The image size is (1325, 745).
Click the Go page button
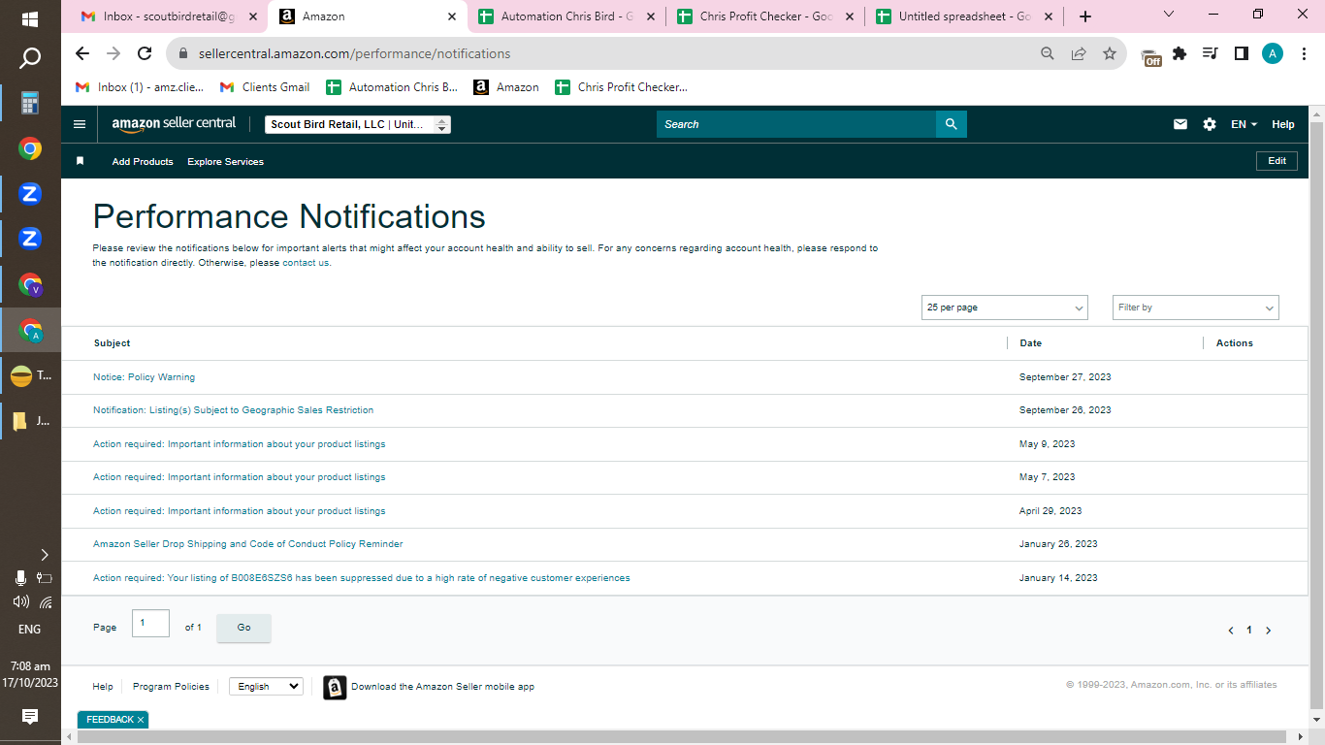tap(243, 628)
